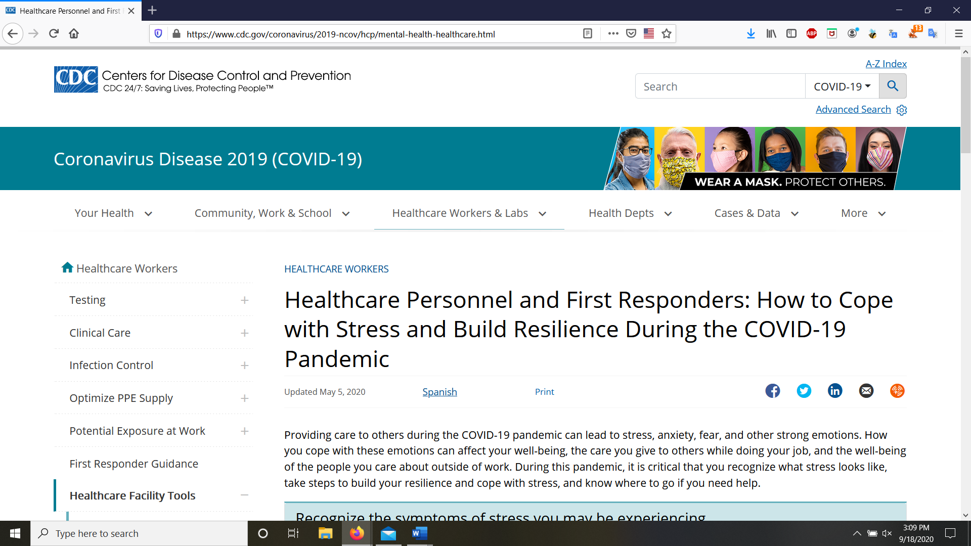The height and width of the screenshot is (546, 971).
Task: Open Mail app from Windows taskbar
Action: tap(388, 533)
